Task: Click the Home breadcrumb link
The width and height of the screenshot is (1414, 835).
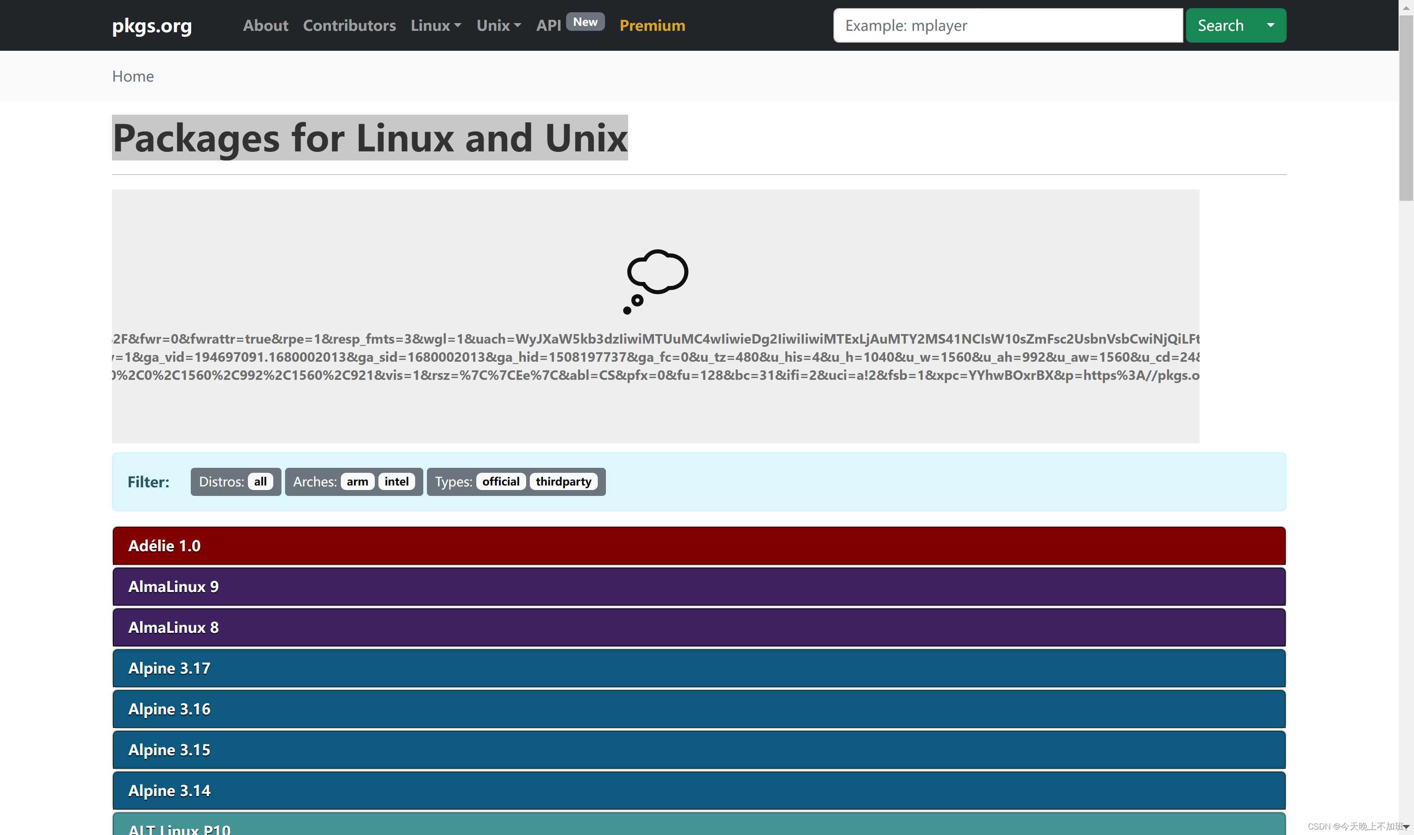Action: click(x=133, y=76)
